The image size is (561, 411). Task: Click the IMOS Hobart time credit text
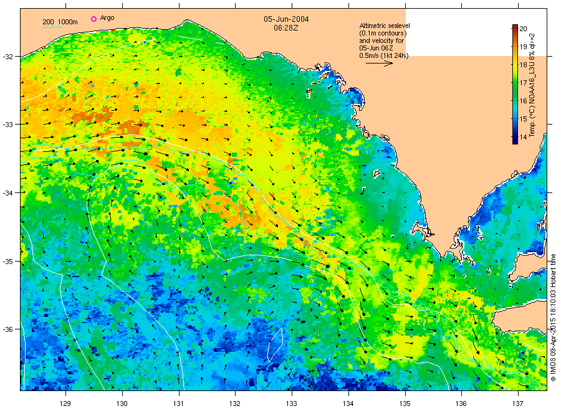click(x=553, y=318)
